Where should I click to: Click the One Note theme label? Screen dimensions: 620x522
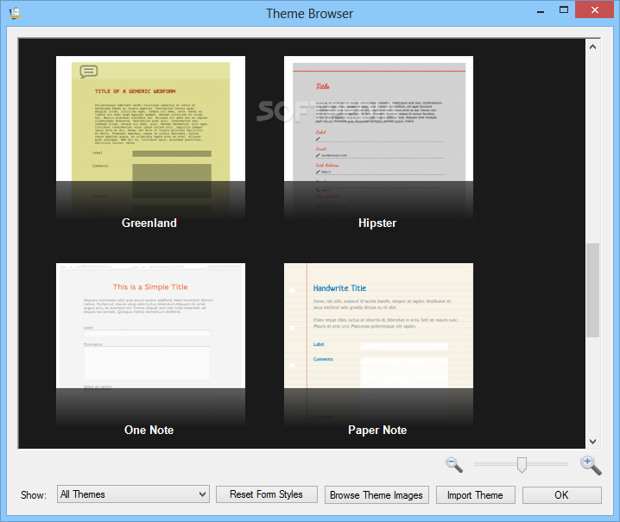149,430
